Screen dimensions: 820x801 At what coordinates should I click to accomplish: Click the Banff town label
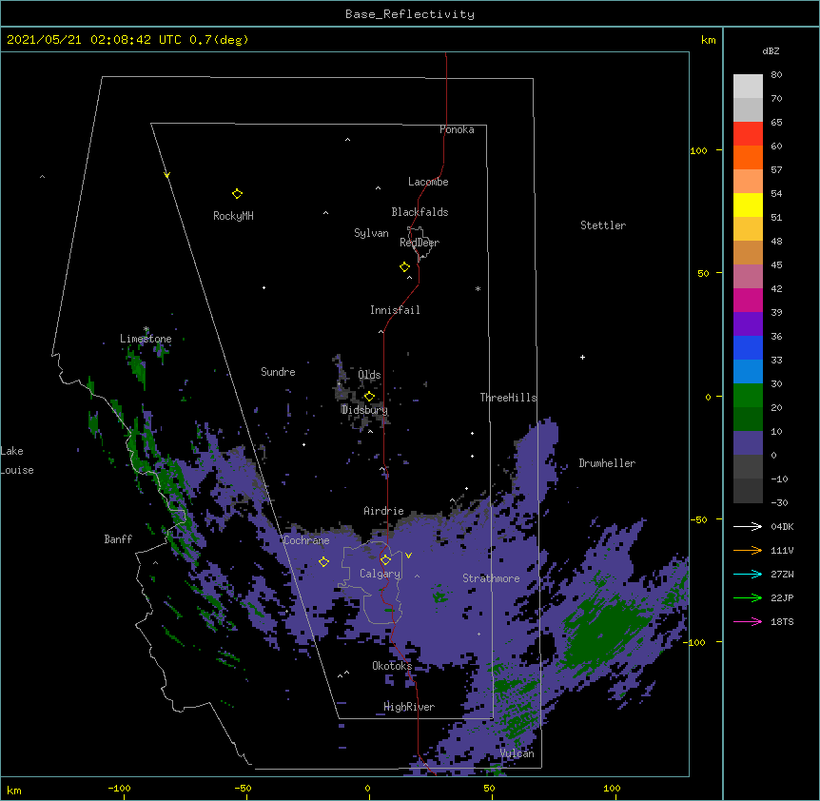118,539
